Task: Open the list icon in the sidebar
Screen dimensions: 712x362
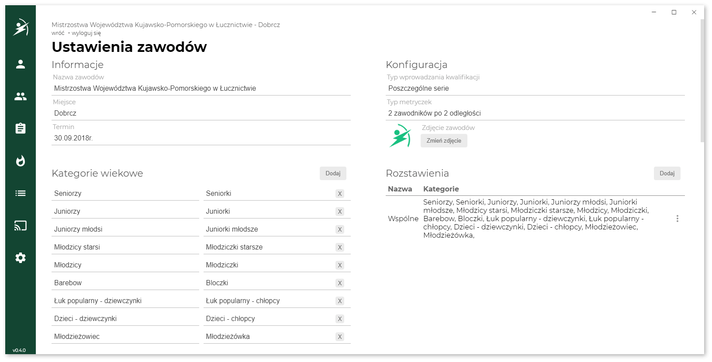Action: click(21, 193)
